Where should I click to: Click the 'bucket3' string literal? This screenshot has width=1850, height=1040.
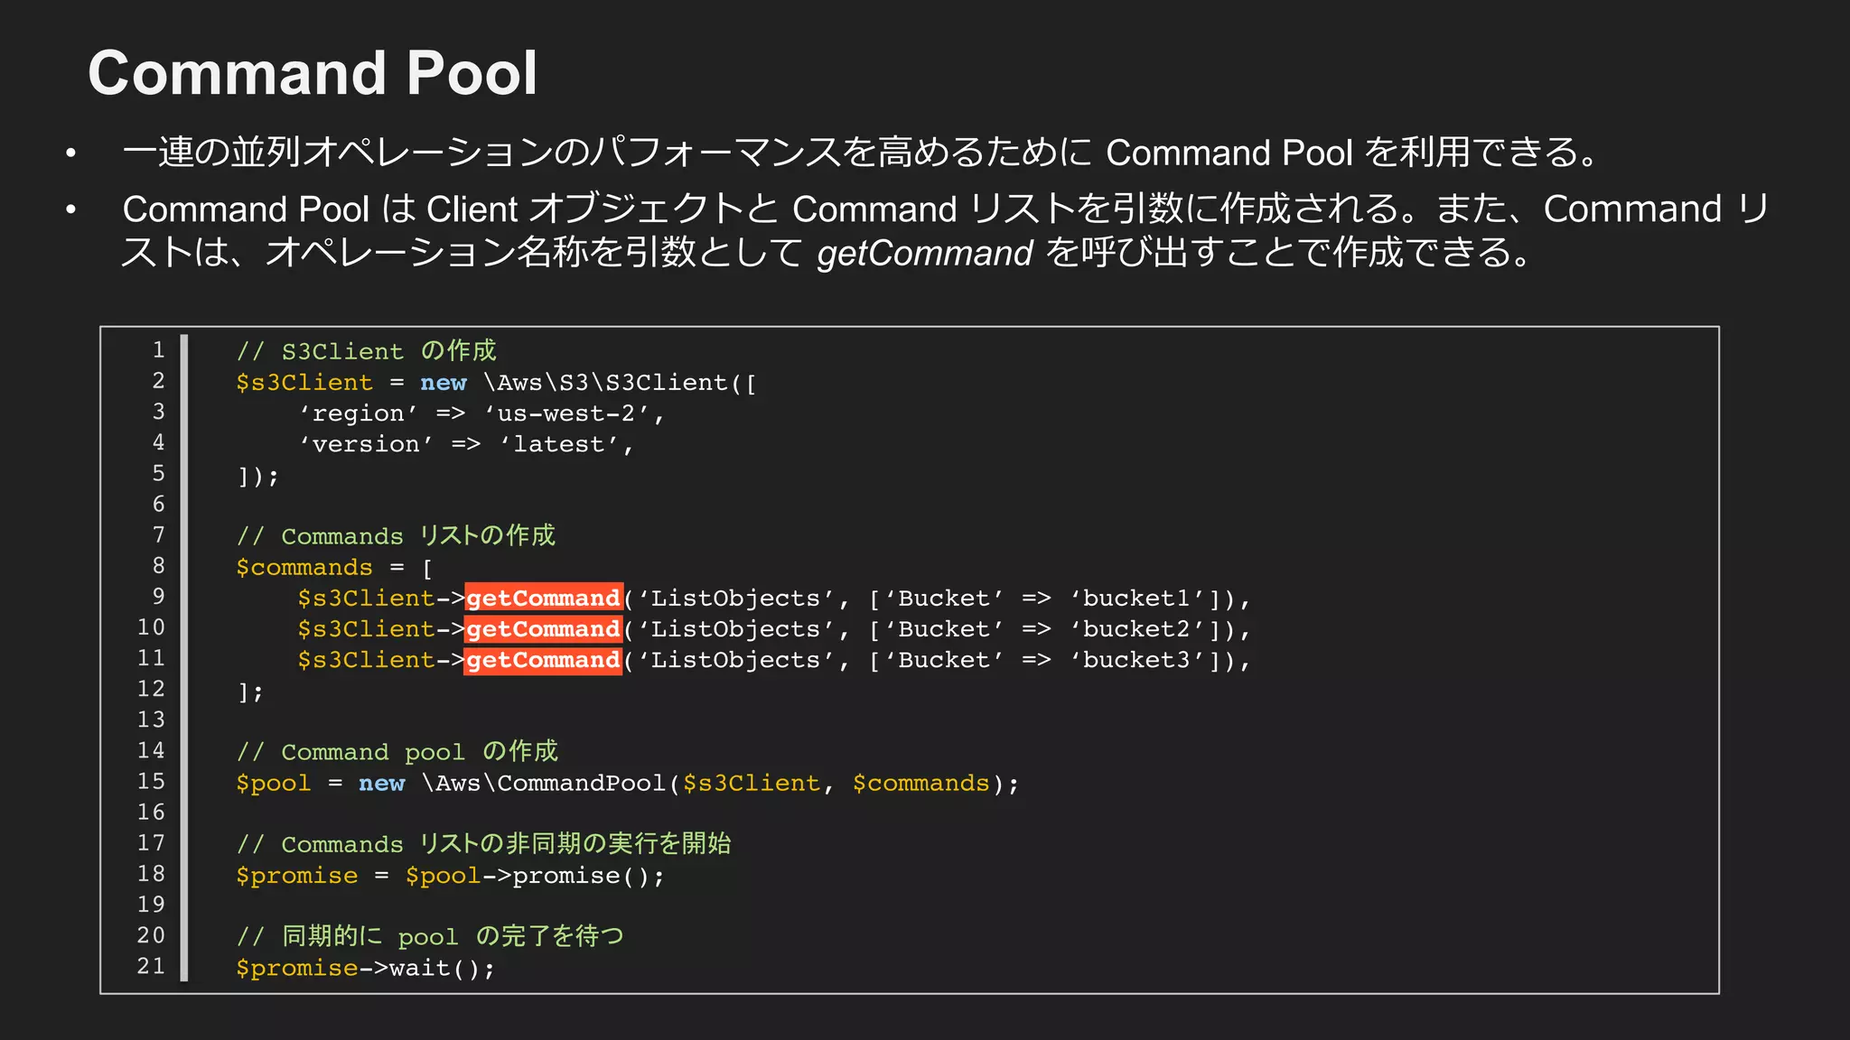[1139, 660]
